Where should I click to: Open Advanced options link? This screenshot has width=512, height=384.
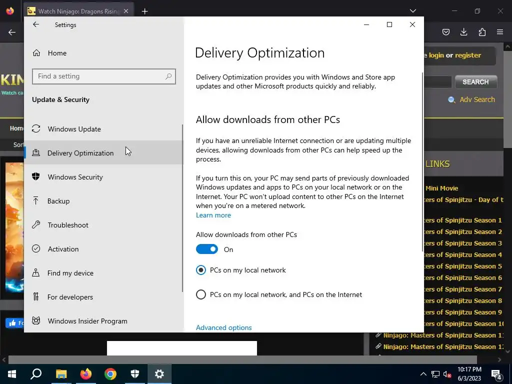coord(223,327)
